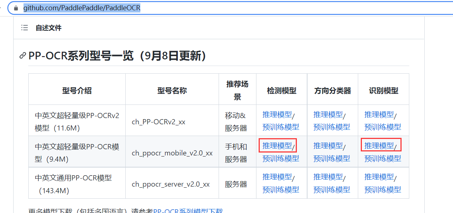Click the red-boxed 推理模型 recognition link for ch_ppocr_mobile_v2.0
453x213 pixels.
pyautogui.click(x=378, y=145)
